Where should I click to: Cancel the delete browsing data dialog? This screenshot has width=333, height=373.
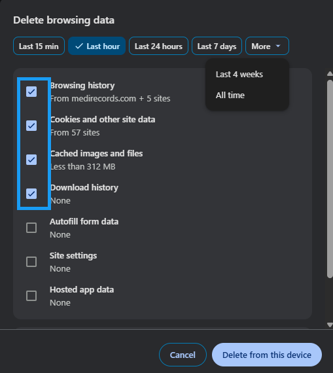tap(183, 355)
